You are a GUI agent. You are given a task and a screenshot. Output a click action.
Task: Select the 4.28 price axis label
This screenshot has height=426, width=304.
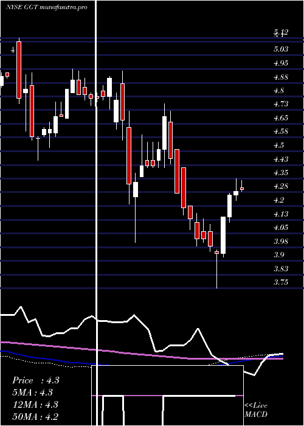[x=281, y=186]
